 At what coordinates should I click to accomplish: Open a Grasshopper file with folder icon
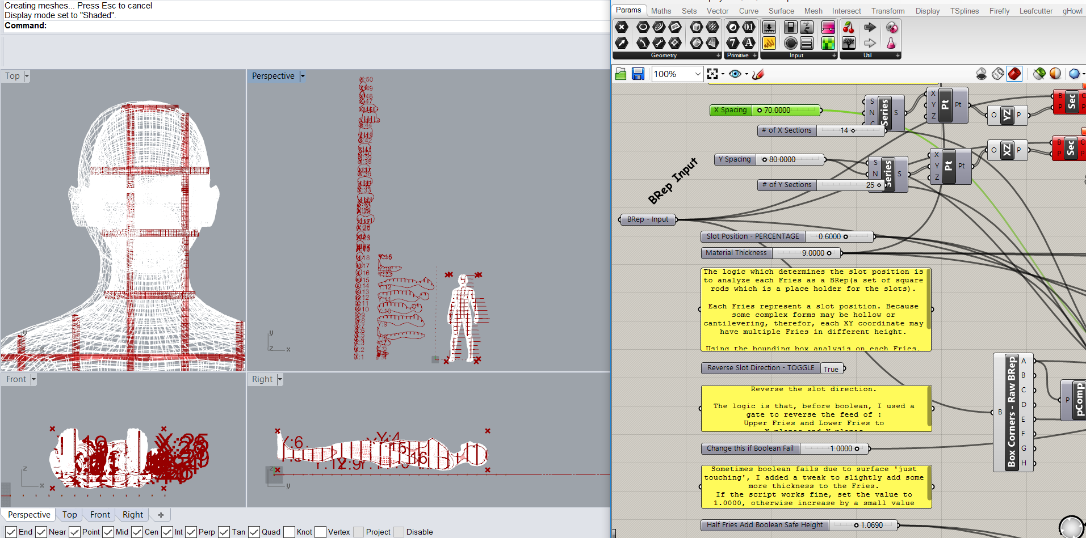coord(621,74)
